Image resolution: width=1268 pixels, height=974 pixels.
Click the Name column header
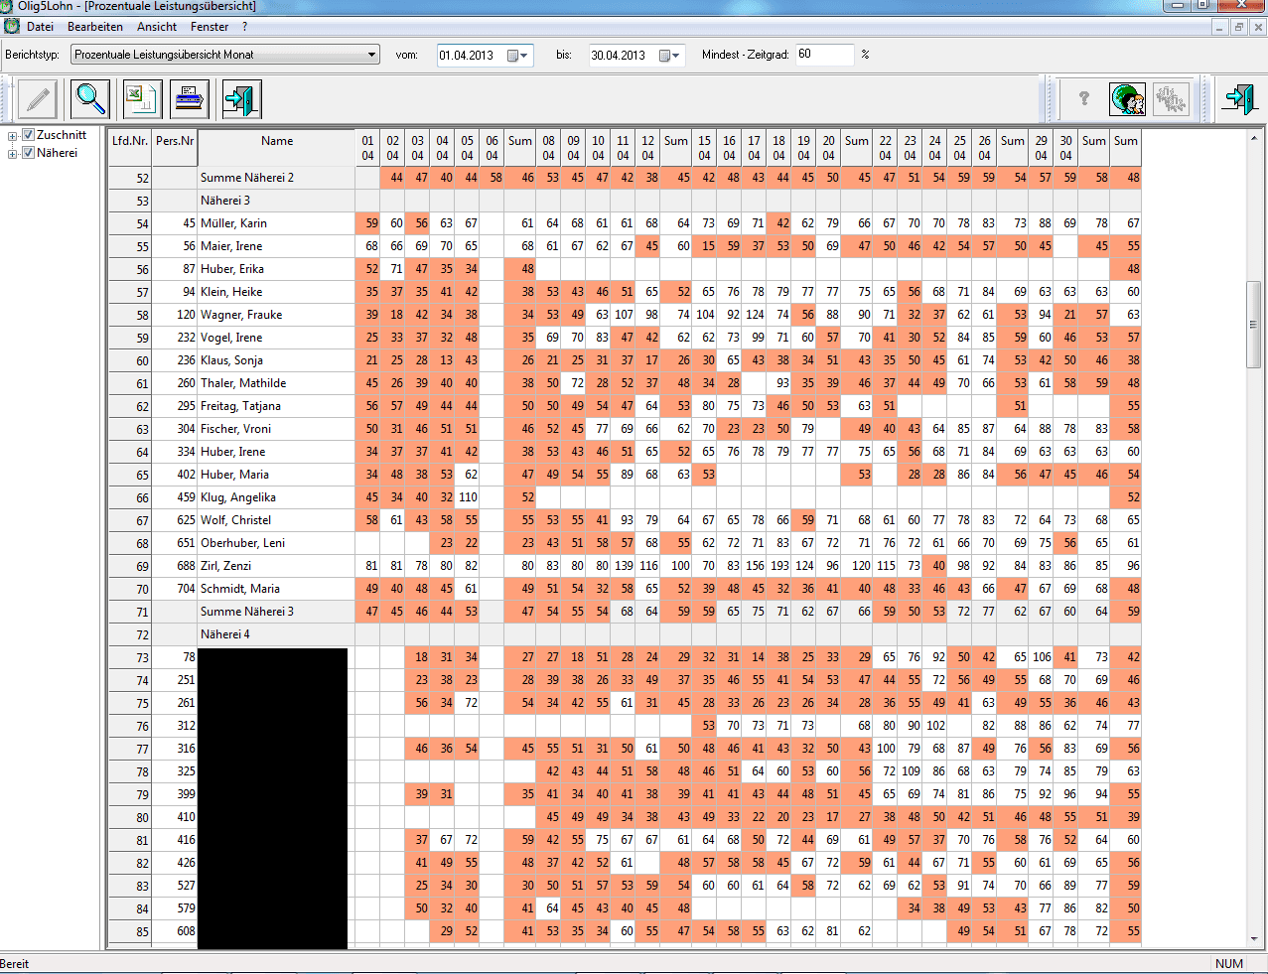coord(276,141)
